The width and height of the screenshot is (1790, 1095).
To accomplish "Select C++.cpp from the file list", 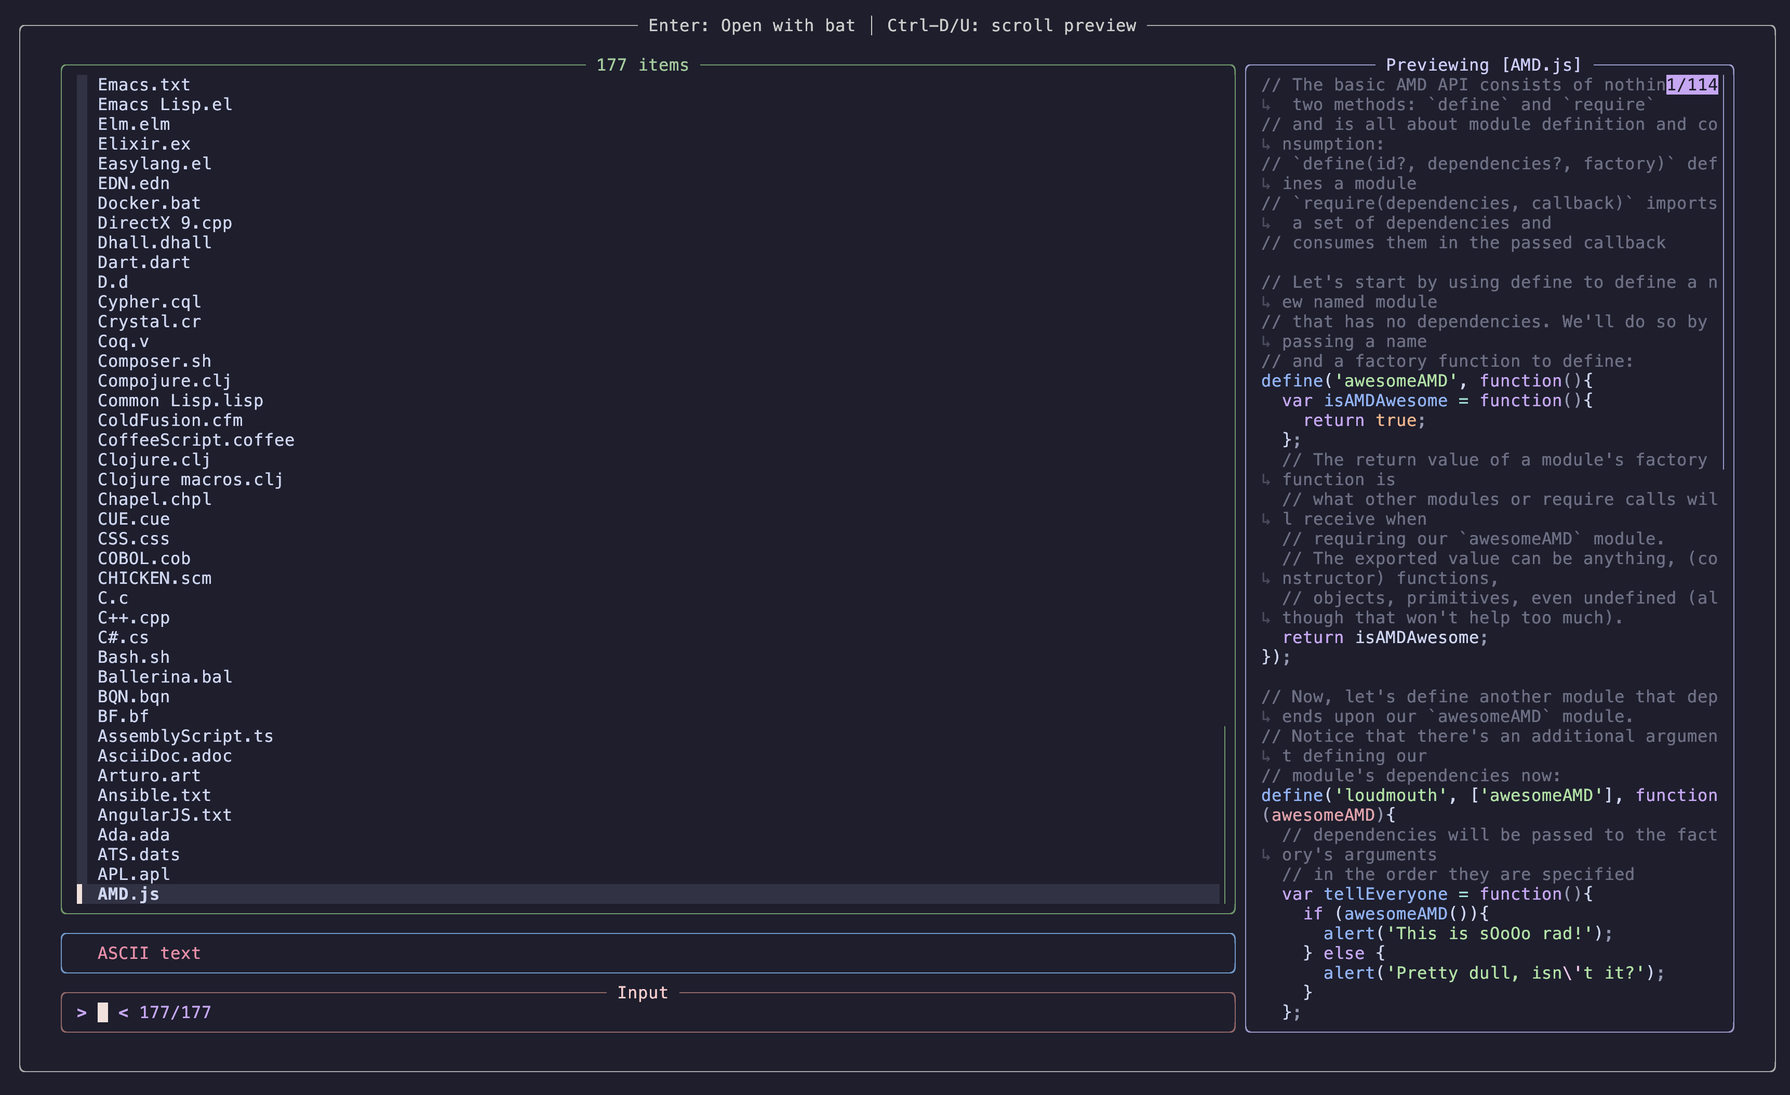I will (x=133, y=618).
